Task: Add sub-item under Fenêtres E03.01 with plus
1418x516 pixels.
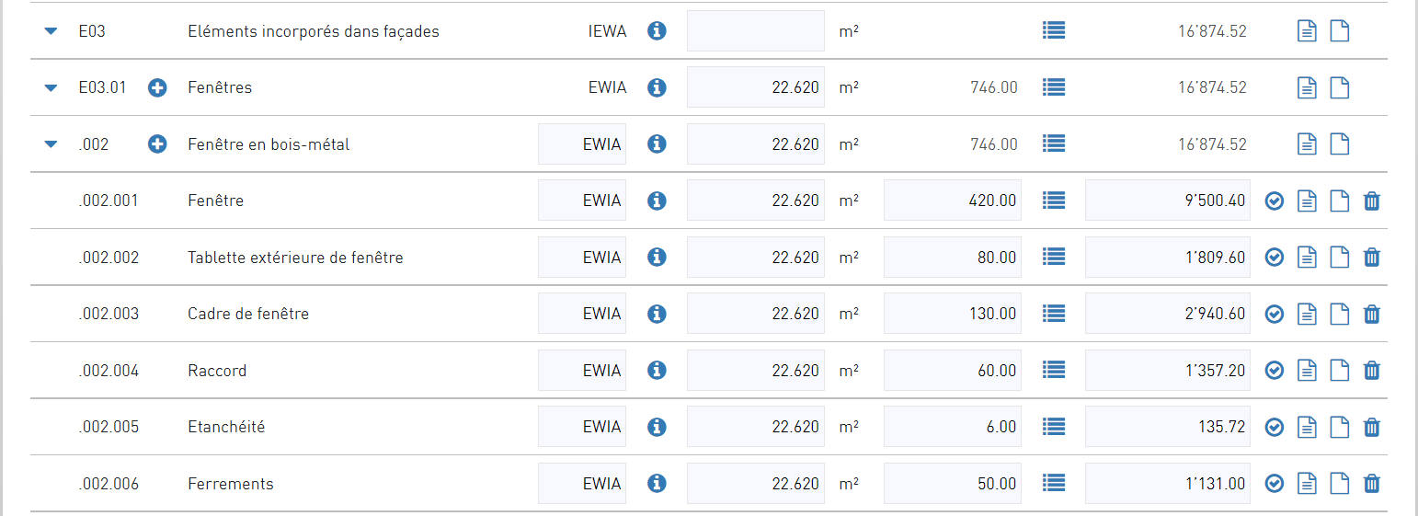Action: (158, 87)
